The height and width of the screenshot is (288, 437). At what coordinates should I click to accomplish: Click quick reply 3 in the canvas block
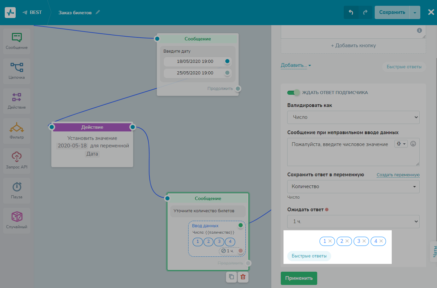(219, 242)
